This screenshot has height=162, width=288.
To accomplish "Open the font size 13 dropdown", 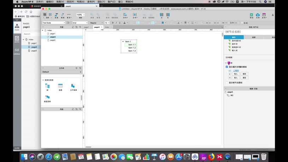I will tap(107, 23).
